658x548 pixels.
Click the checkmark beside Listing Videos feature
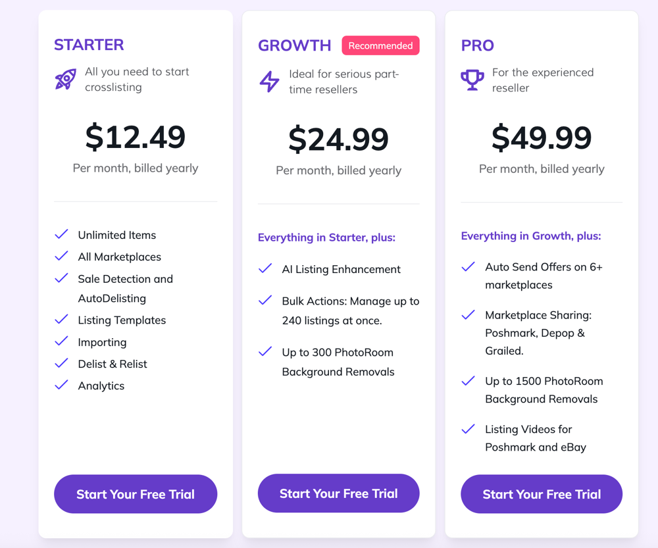tap(468, 429)
